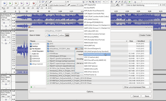Click the Fit Project zoom icon

pos(125,2)
